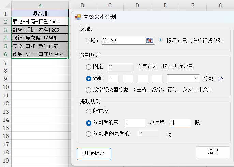Click empty cell A12
The image size is (234, 167).
40,103
